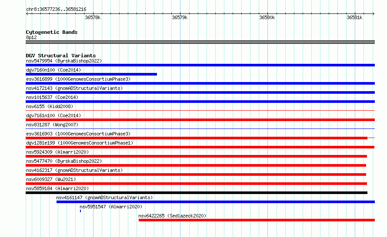Click the 8p12 band label
Screen dimensions: 387x237
pyautogui.click(x=31, y=37)
